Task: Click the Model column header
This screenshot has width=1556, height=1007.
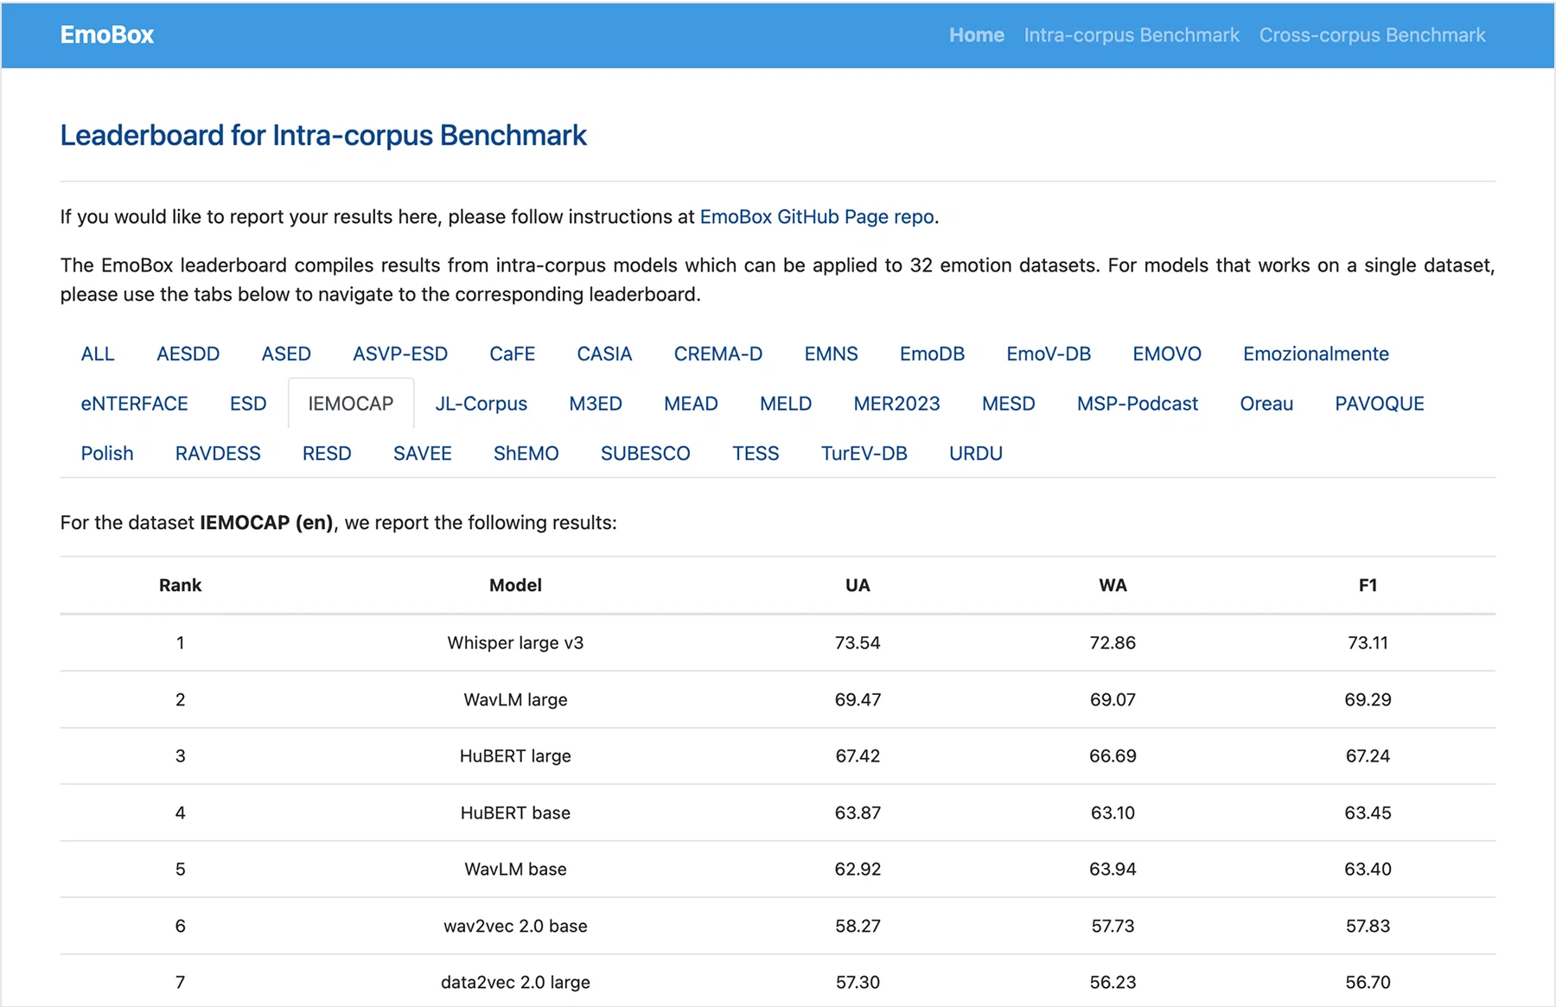Action: tap(515, 585)
